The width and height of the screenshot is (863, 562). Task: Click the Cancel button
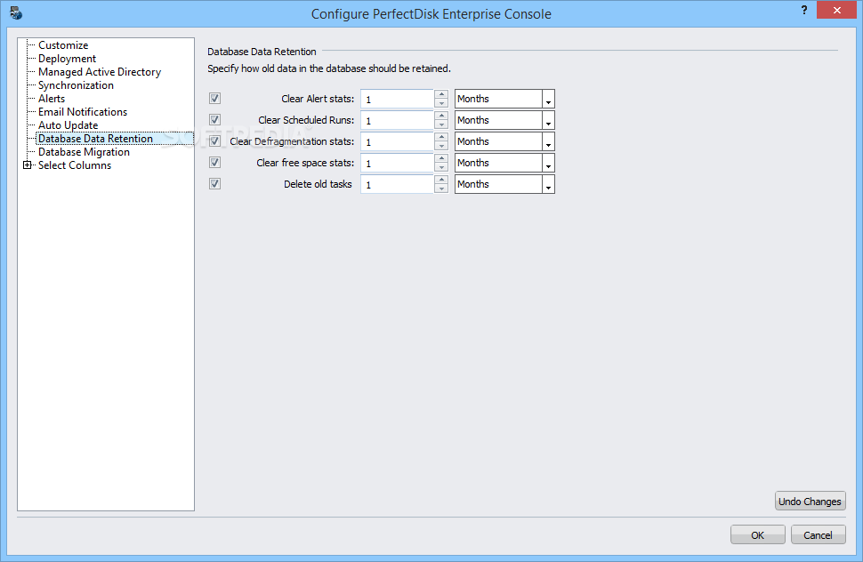[x=818, y=534]
